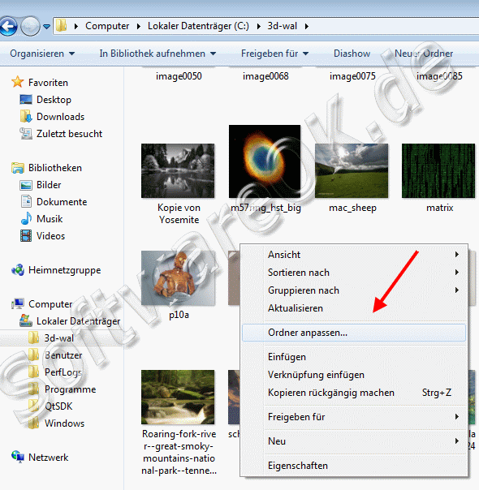Viewport: 479px width, 490px height.
Task: Click the PerfLogs folder icon
Action: tap(33, 372)
